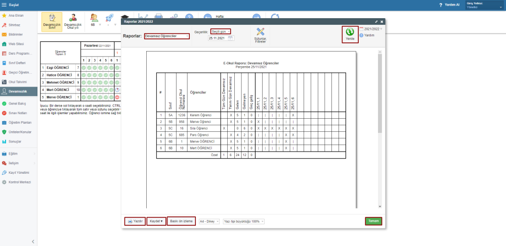Viewport: 506px width, 246px height.
Task: Close the Raporlar 2021/2022 dialog
Action: (382, 22)
